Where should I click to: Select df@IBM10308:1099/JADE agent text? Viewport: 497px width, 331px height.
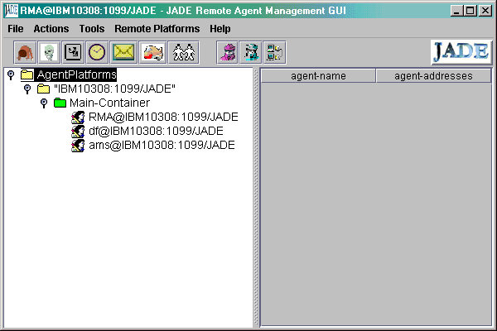pyautogui.click(x=156, y=131)
